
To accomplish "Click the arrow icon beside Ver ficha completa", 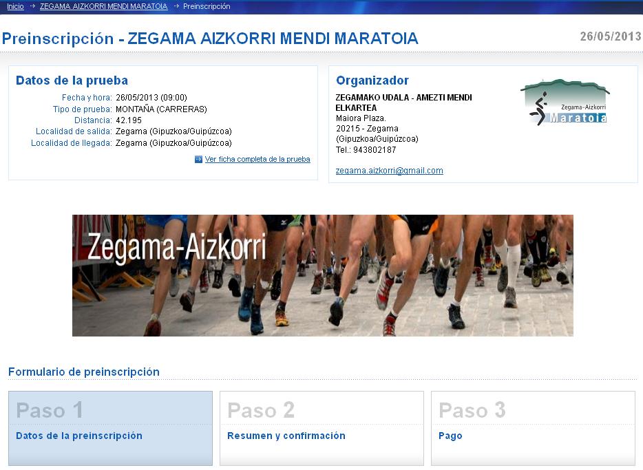I will coord(198,160).
